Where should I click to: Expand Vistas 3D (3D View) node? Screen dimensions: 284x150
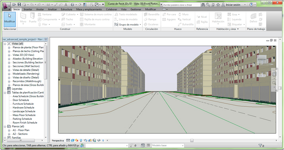[x=9, y=55]
